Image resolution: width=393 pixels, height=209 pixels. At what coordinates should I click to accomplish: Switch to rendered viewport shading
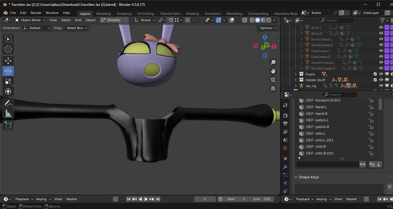pos(269,20)
